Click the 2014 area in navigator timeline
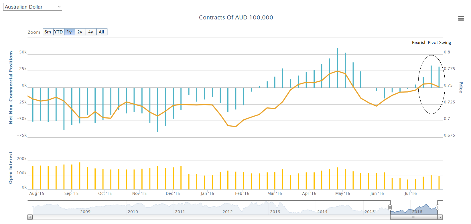Image resolution: width=471 pixels, height=224 pixels. coord(322,211)
